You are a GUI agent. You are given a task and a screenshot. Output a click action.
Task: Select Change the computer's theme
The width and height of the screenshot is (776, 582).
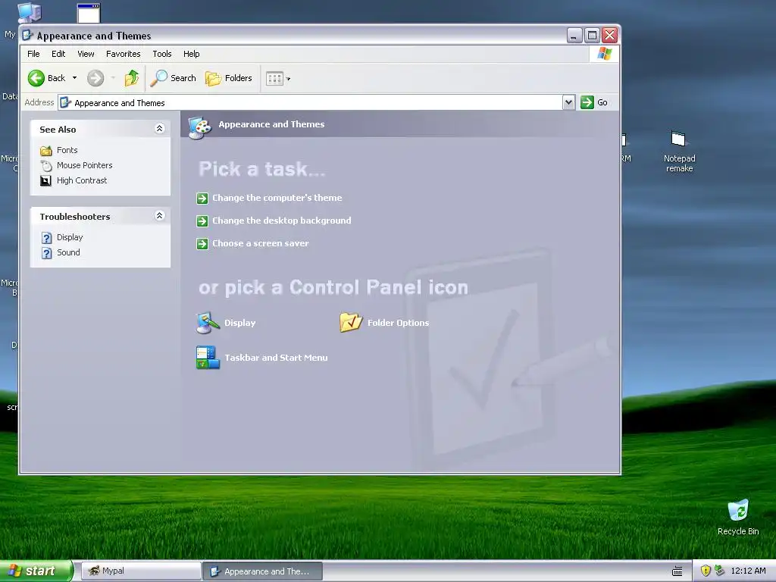pyautogui.click(x=277, y=198)
